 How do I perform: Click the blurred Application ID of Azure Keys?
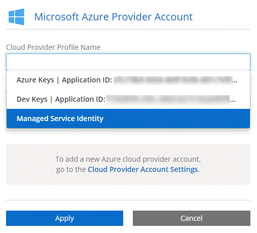tap(173, 80)
